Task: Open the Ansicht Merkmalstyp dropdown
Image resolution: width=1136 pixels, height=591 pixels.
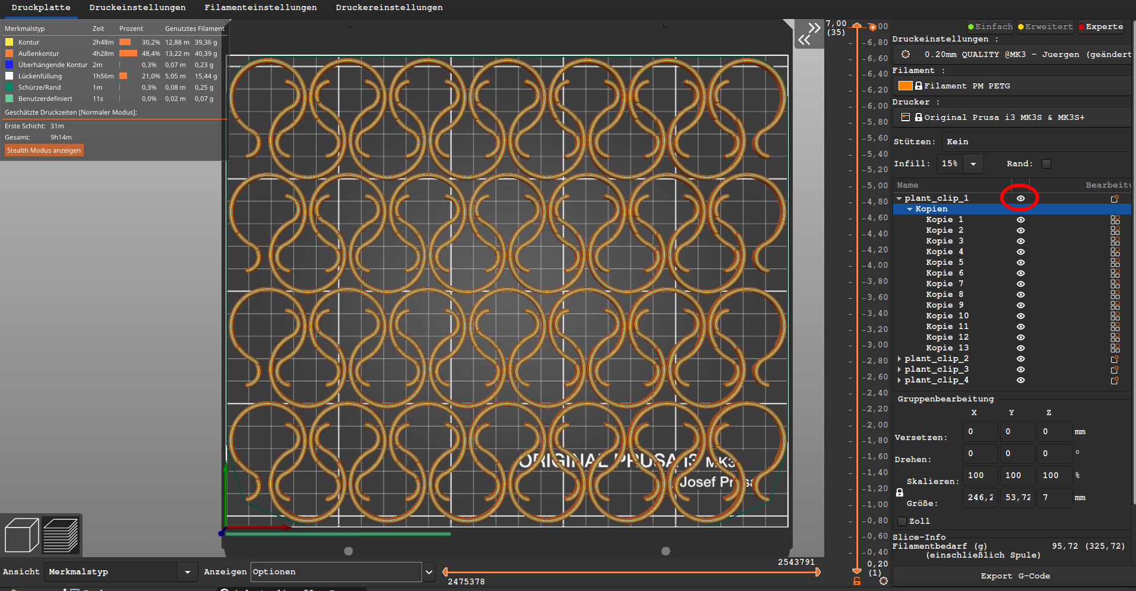Action: pyautogui.click(x=121, y=572)
